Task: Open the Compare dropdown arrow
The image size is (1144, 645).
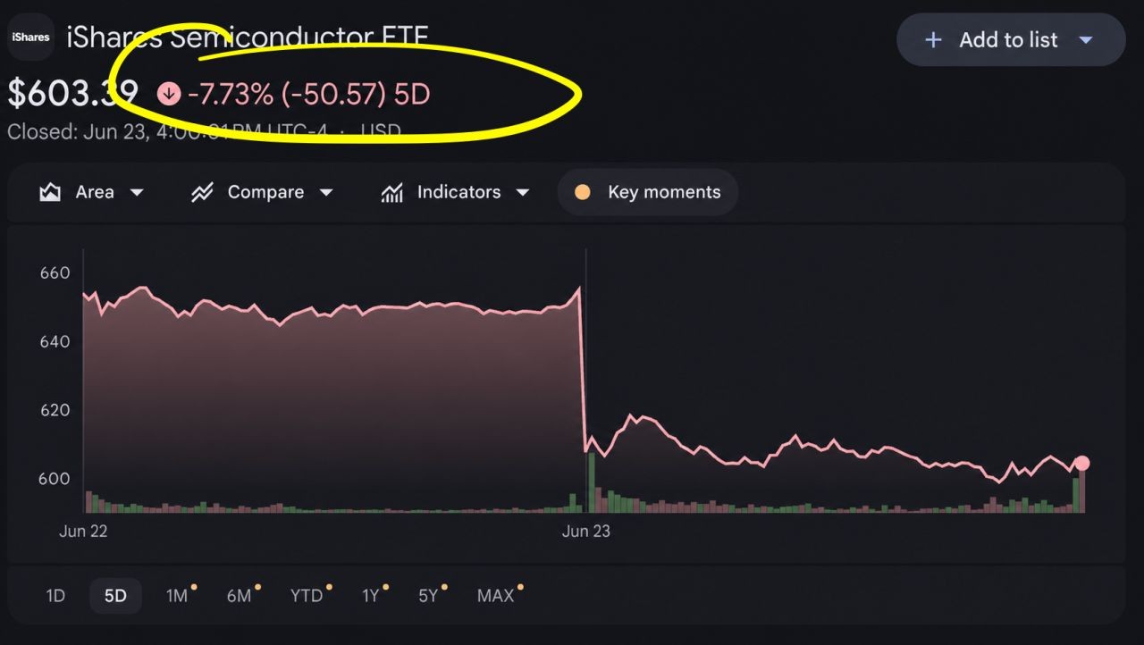Action: click(x=326, y=192)
